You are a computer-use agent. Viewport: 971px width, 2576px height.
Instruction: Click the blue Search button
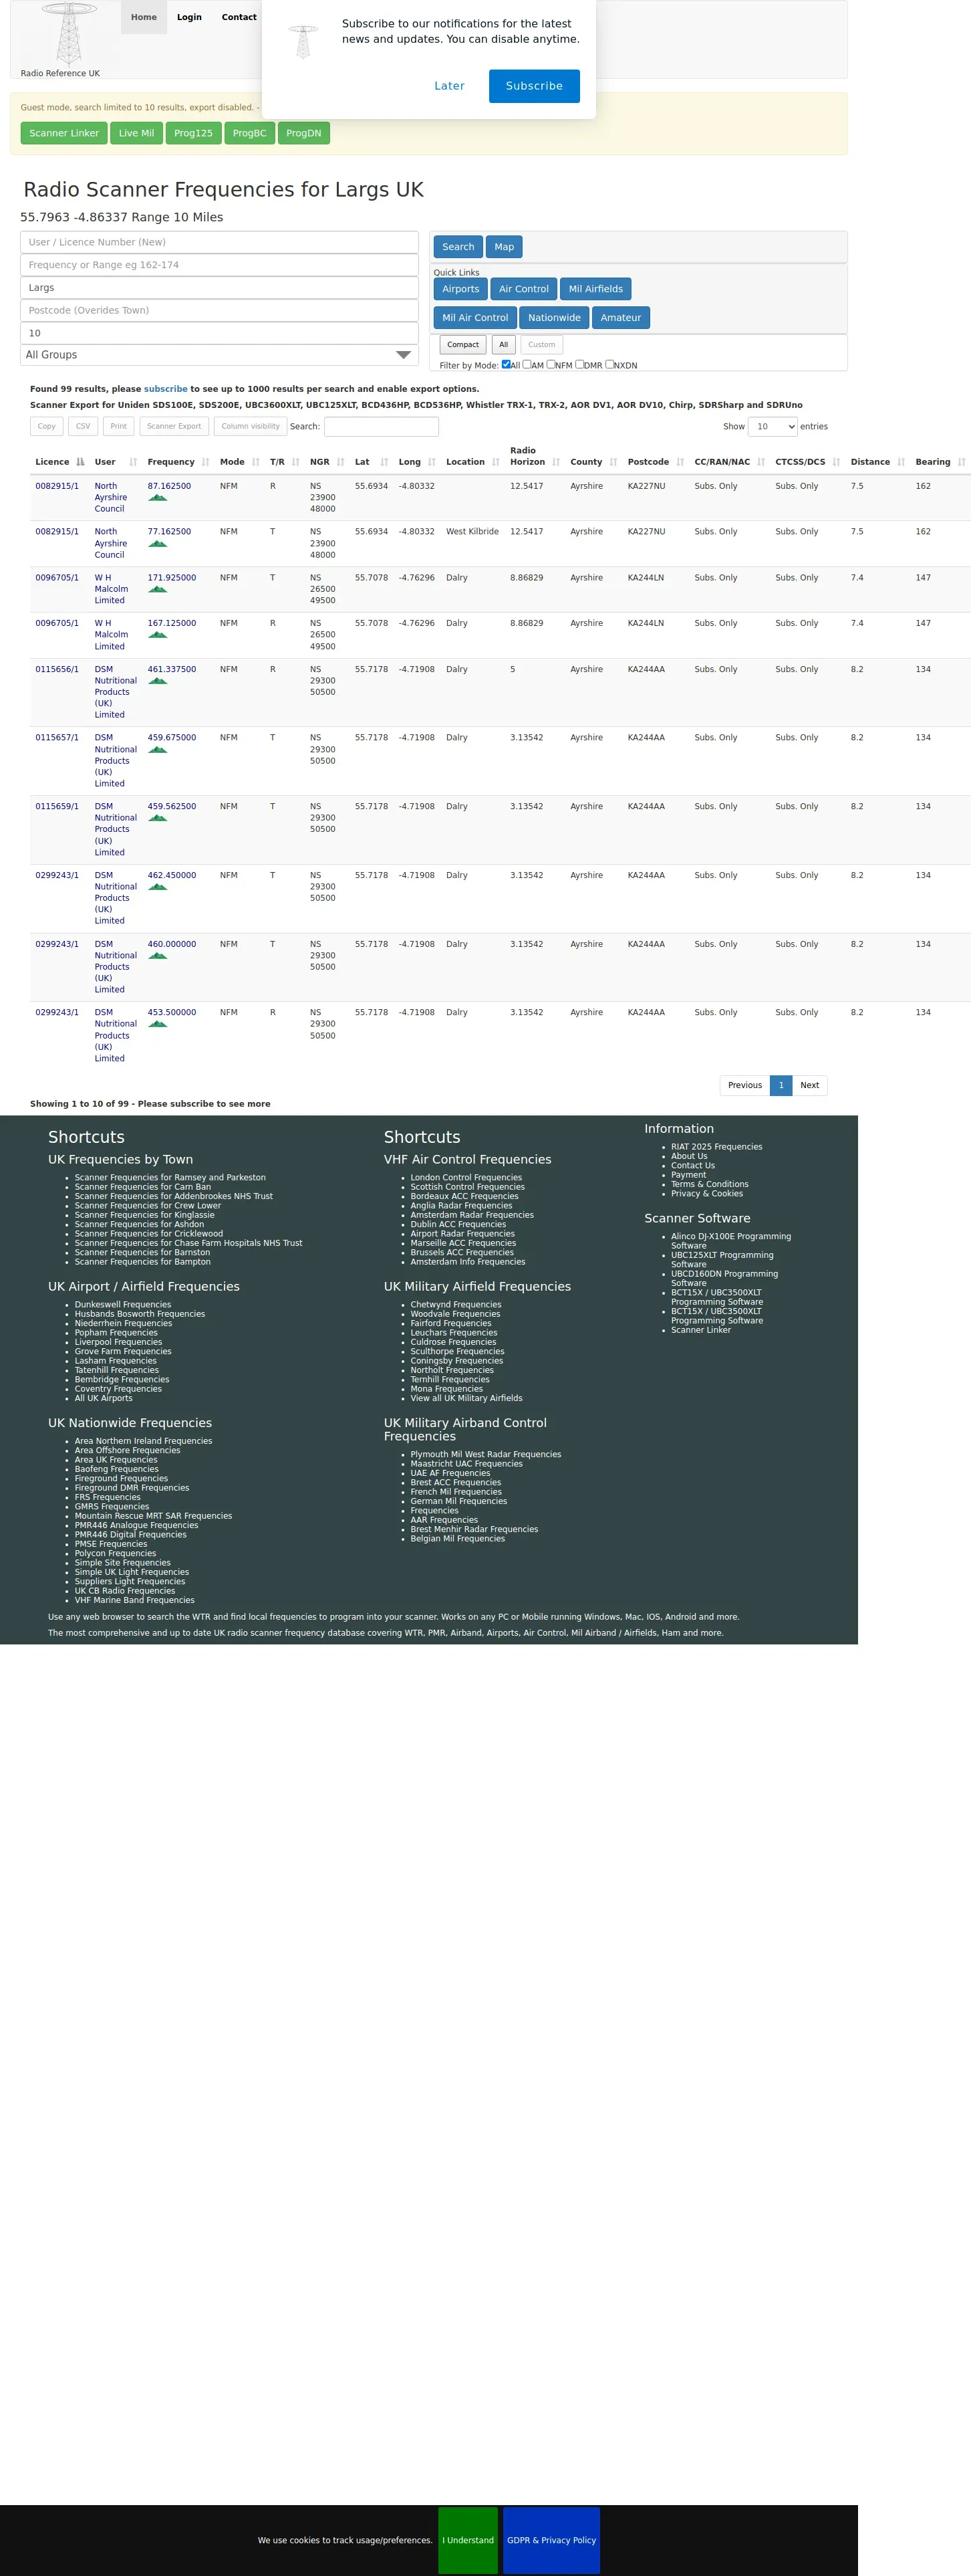(458, 247)
